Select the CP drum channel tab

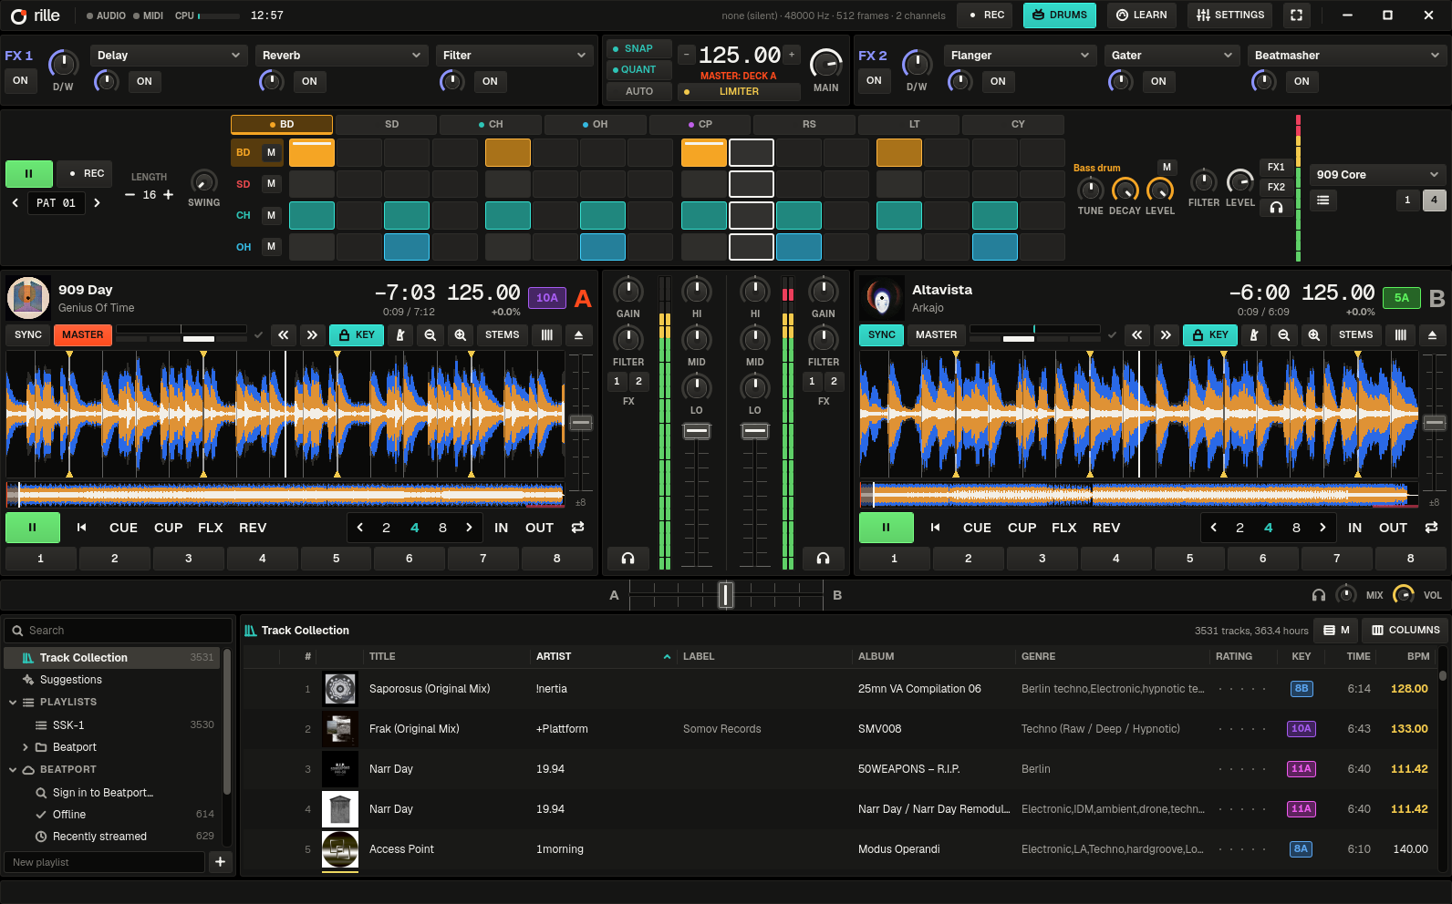[x=700, y=124]
